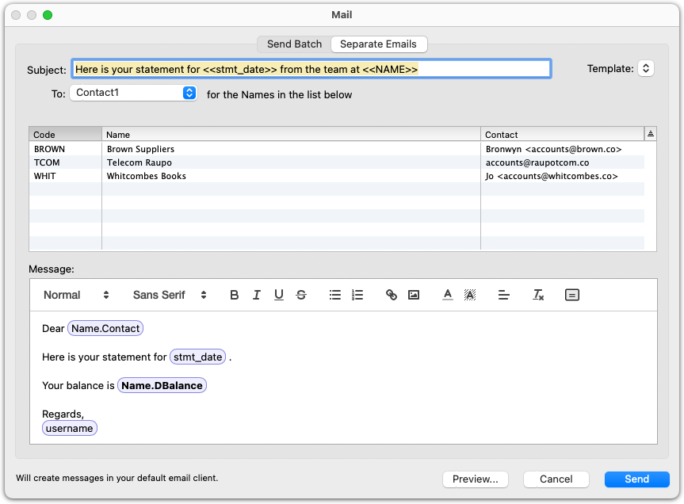Switch to the Send Batch tab
The width and height of the screenshot is (684, 504).
294,44
